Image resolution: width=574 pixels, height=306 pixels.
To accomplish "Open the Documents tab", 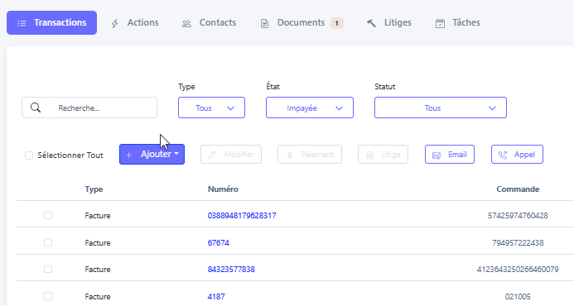I will pos(301,22).
